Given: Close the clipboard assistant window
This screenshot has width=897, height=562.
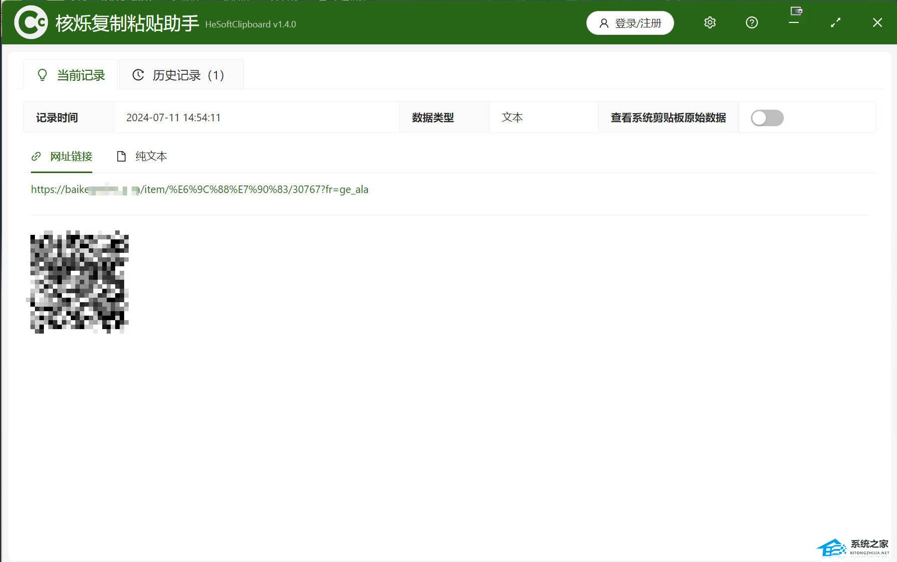Looking at the screenshot, I should [878, 22].
